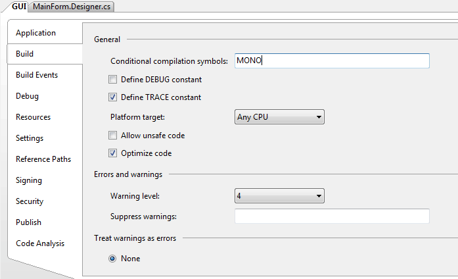Go to the Debug page

[x=27, y=96]
